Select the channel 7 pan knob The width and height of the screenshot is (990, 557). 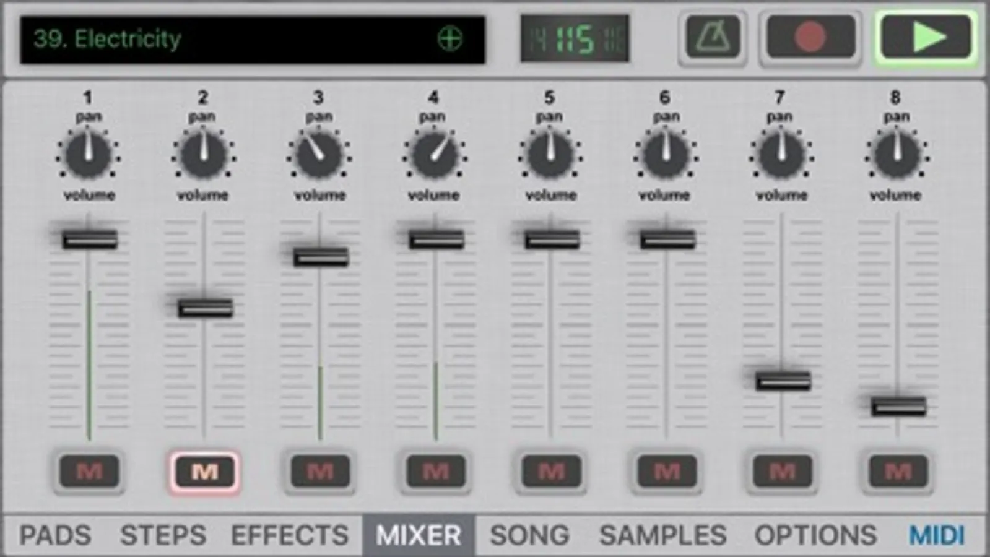[x=781, y=153]
